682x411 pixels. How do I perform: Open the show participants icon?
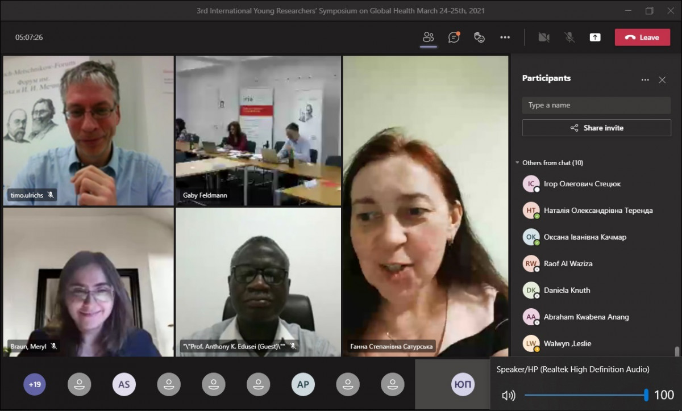click(428, 37)
